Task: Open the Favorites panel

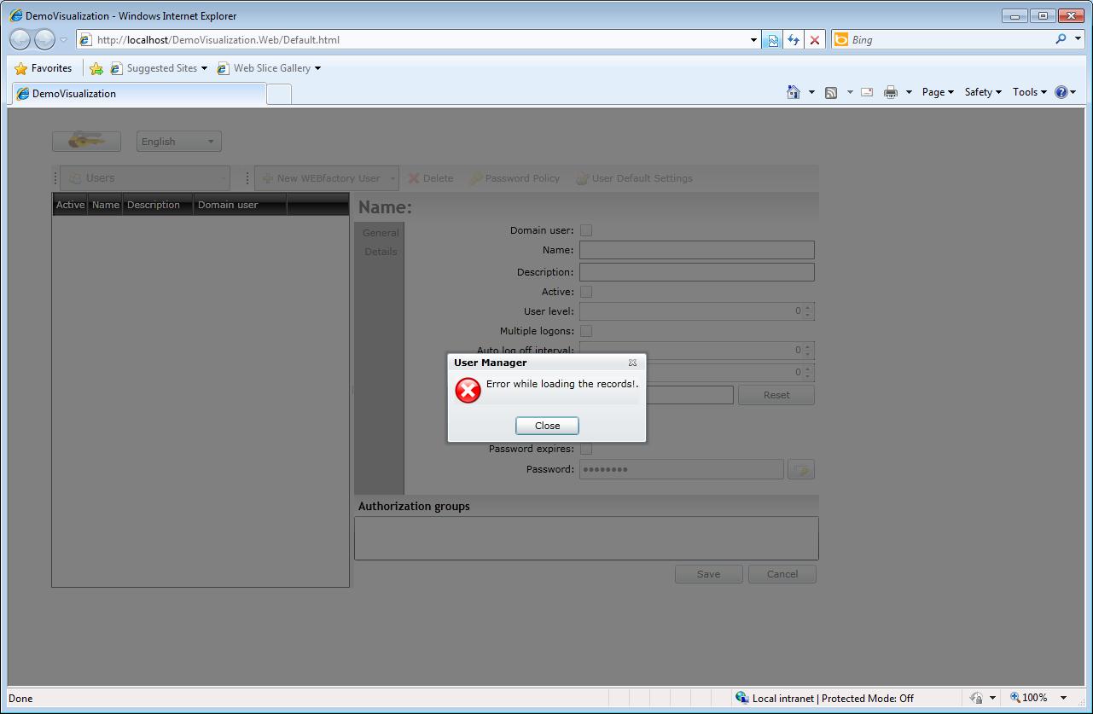Action: pyautogui.click(x=44, y=68)
